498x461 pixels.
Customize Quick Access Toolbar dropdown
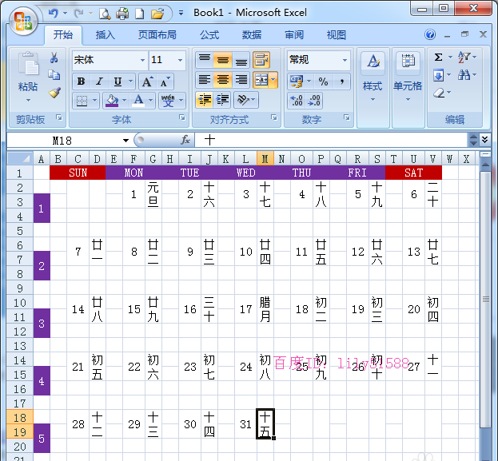[x=181, y=13]
